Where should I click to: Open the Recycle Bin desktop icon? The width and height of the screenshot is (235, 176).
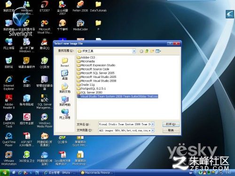click(9, 62)
